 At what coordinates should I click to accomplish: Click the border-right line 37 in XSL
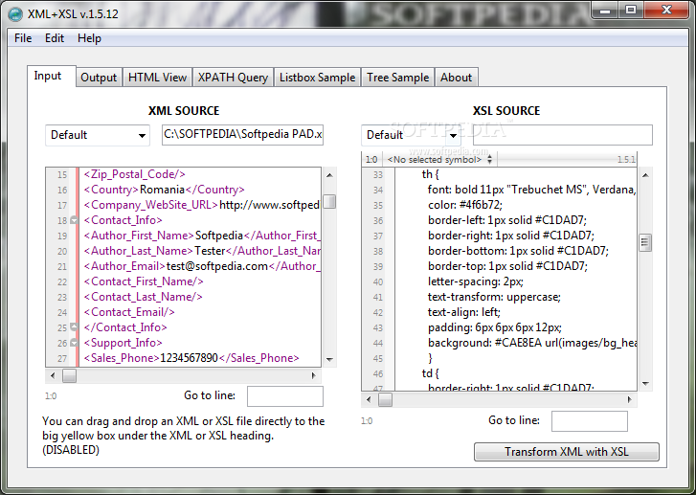pyautogui.click(x=511, y=236)
